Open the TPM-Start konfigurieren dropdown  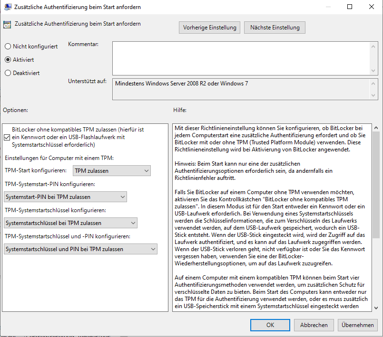pyautogui.click(x=112, y=171)
